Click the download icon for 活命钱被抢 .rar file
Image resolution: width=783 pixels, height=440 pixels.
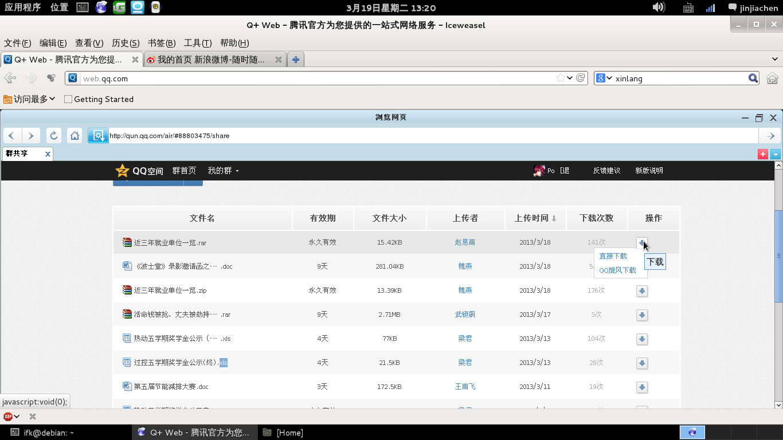[642, 315]
